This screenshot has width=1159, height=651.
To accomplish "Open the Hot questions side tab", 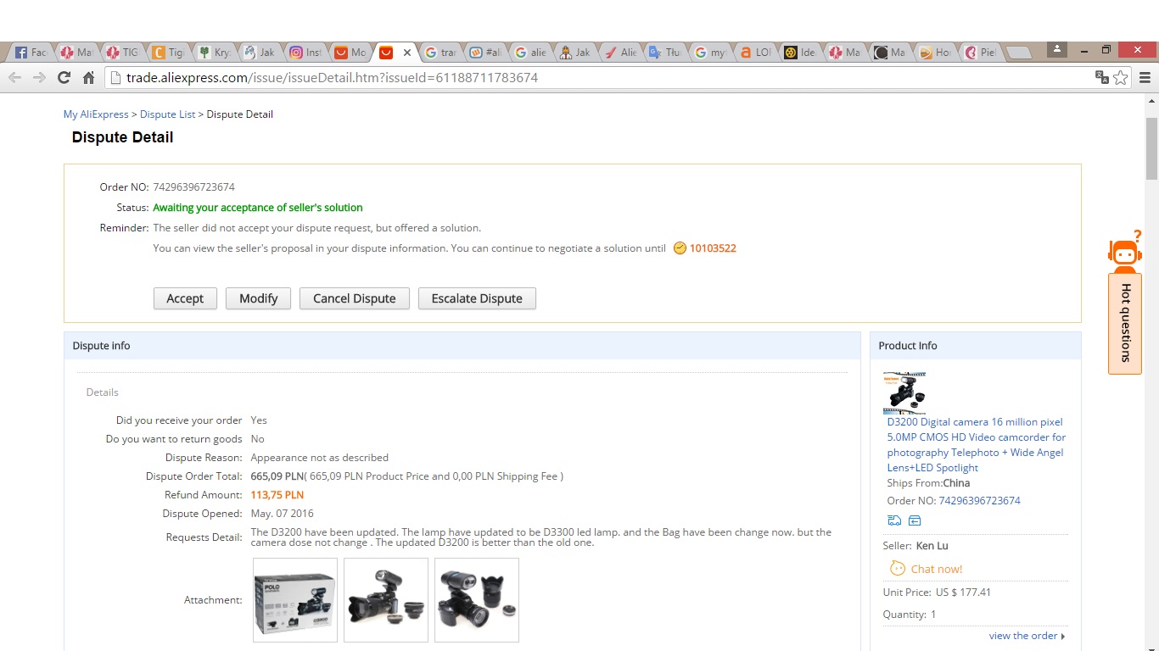I will pyautogui.click(x=1125, y=323).
